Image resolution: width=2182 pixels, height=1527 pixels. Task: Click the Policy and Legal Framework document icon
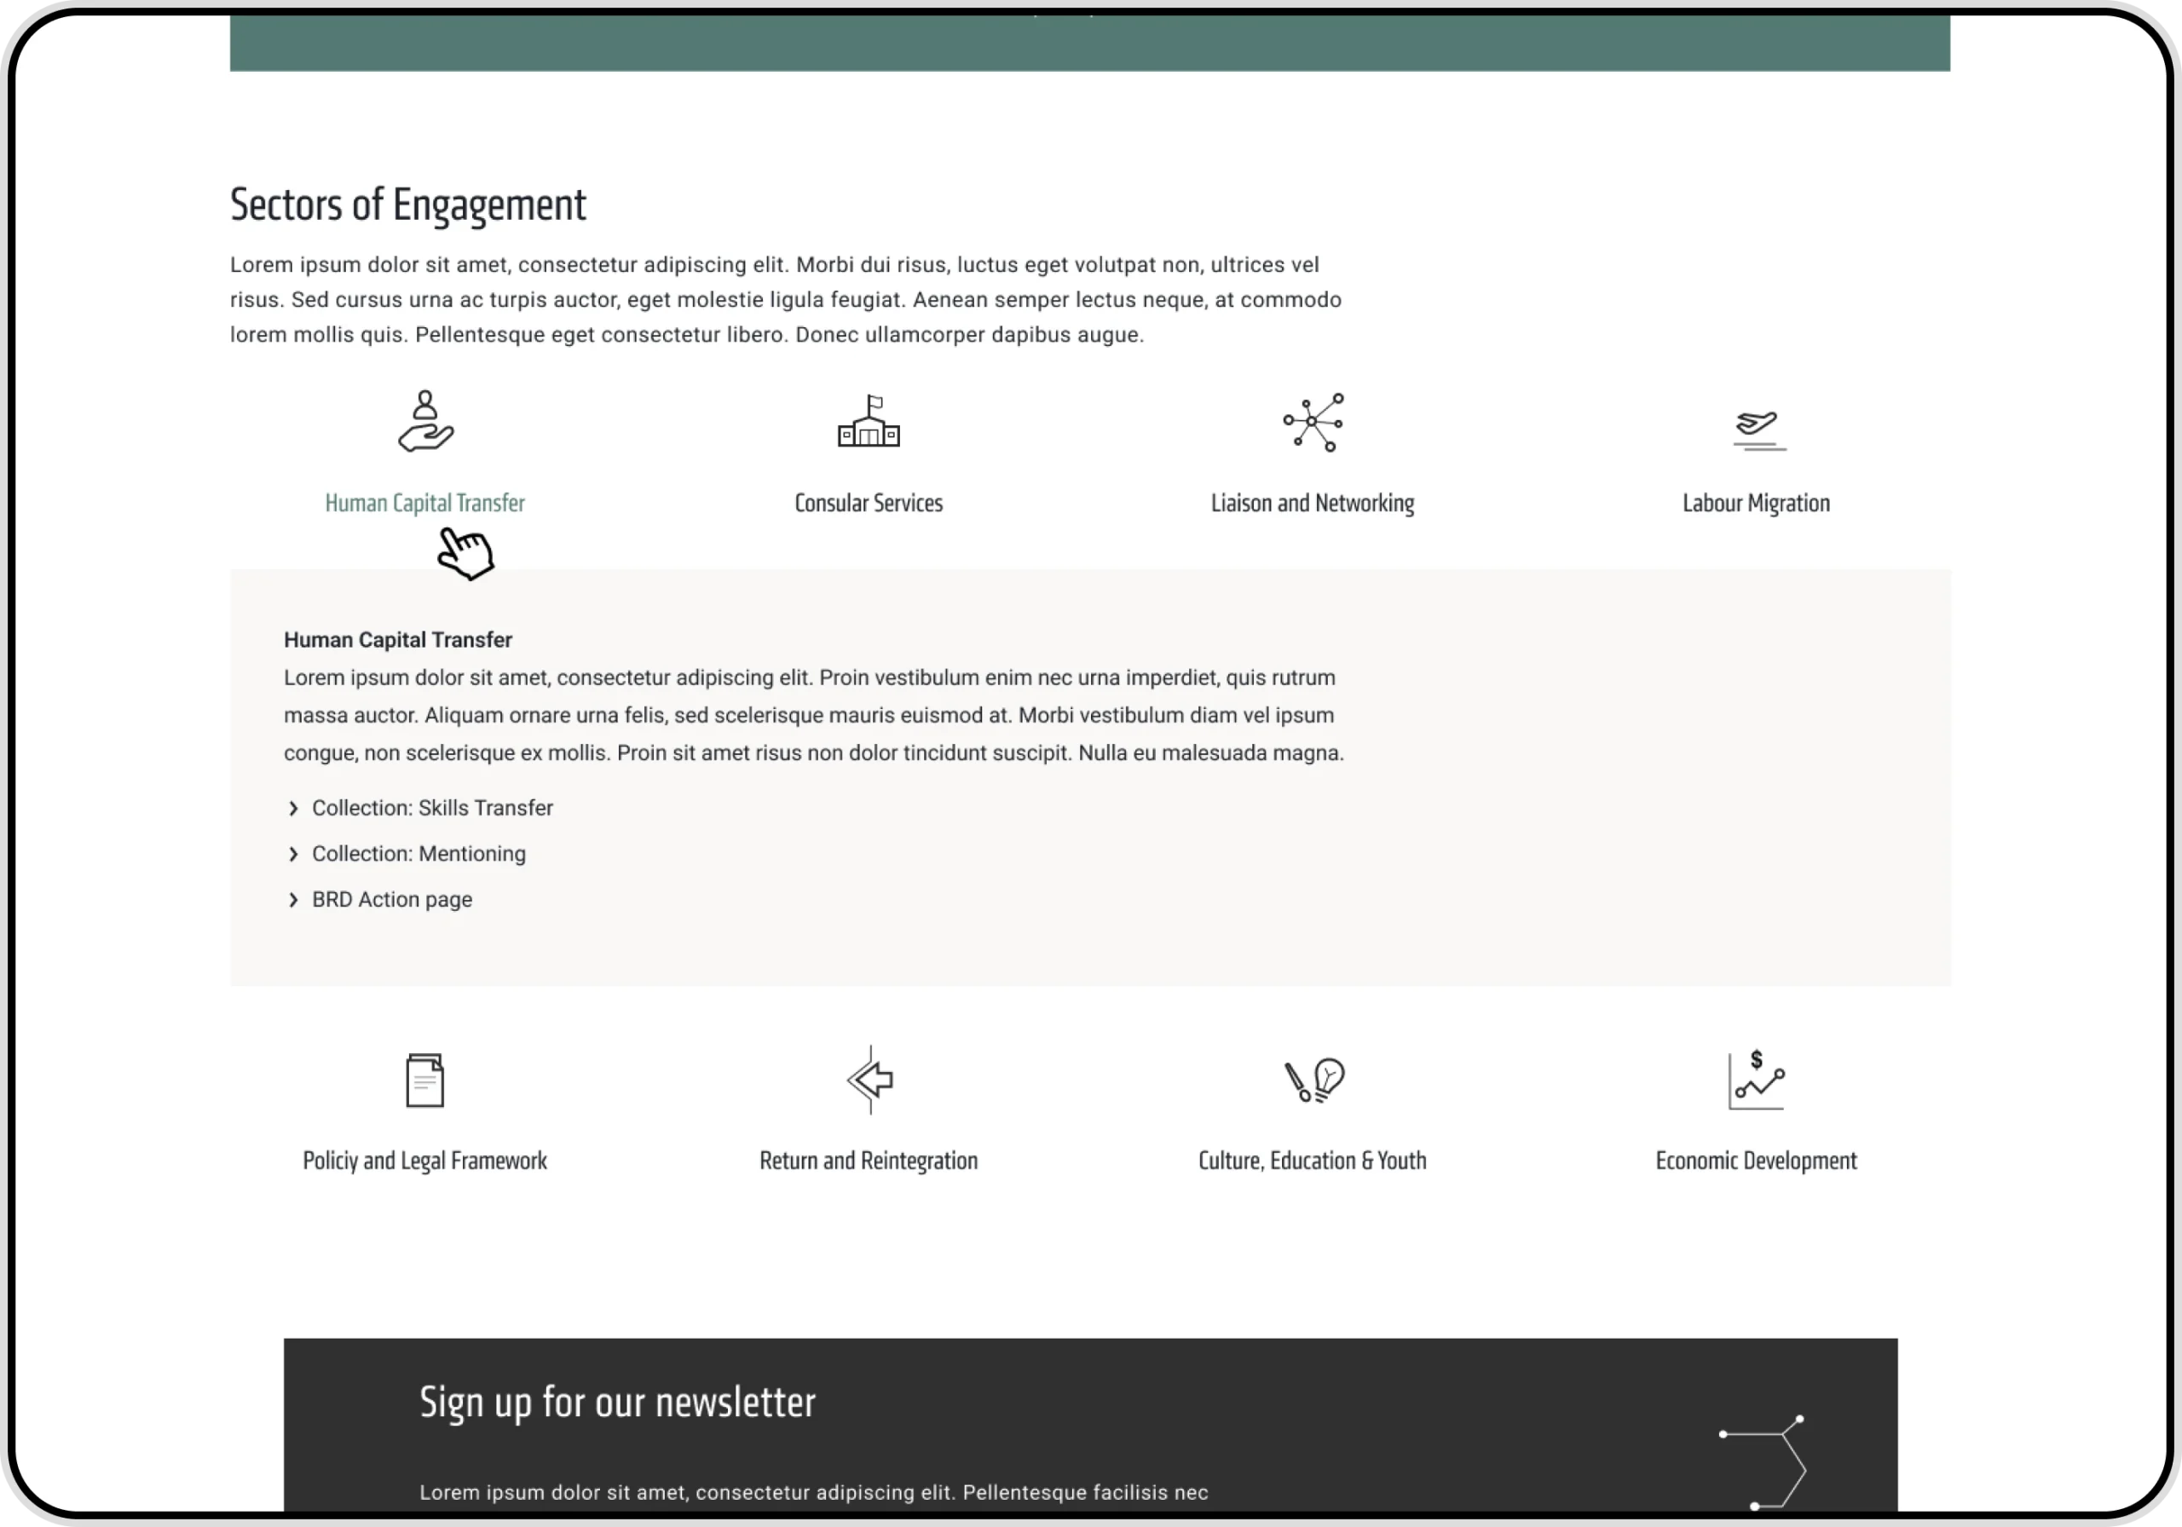pos(424,1080)
